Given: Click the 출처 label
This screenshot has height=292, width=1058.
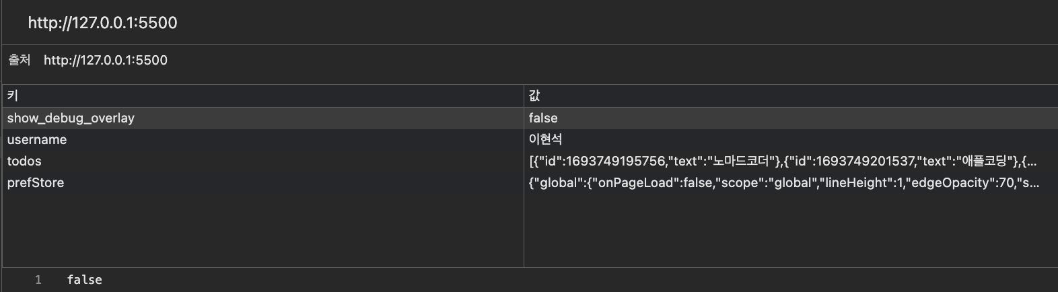Looking at the screenshot, I should tap(20, 60).
